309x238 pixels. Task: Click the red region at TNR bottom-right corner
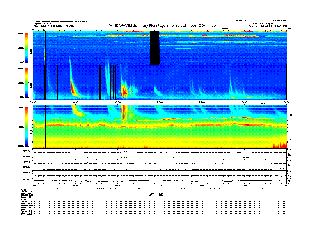tap(280, 145)
